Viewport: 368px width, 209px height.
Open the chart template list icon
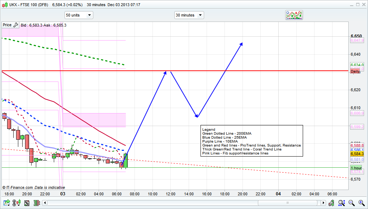(x=27, y=203)
